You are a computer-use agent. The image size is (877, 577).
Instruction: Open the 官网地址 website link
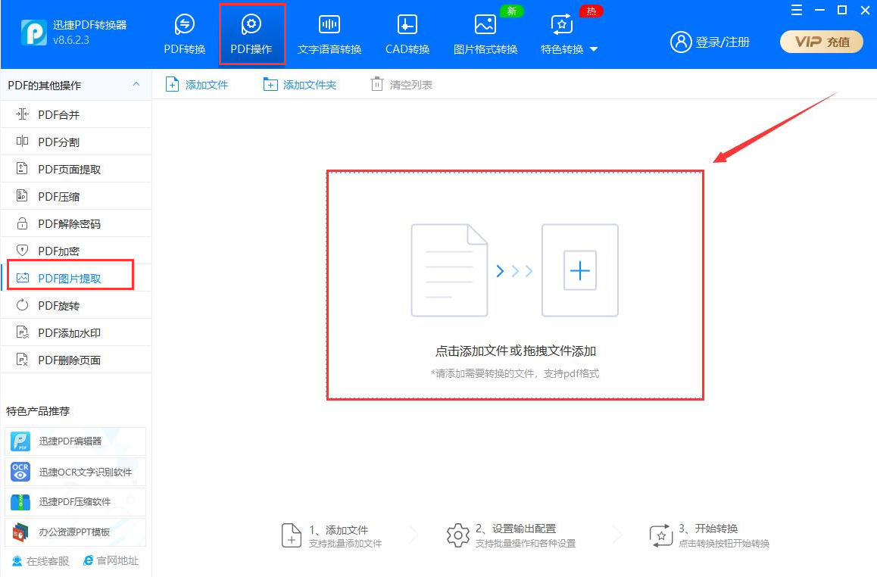[x=111, y=560]
